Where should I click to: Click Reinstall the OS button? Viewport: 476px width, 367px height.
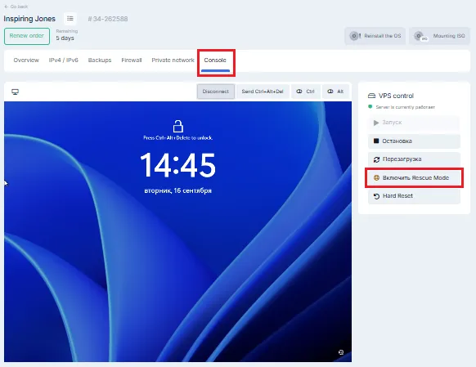(x=375, y=36)
